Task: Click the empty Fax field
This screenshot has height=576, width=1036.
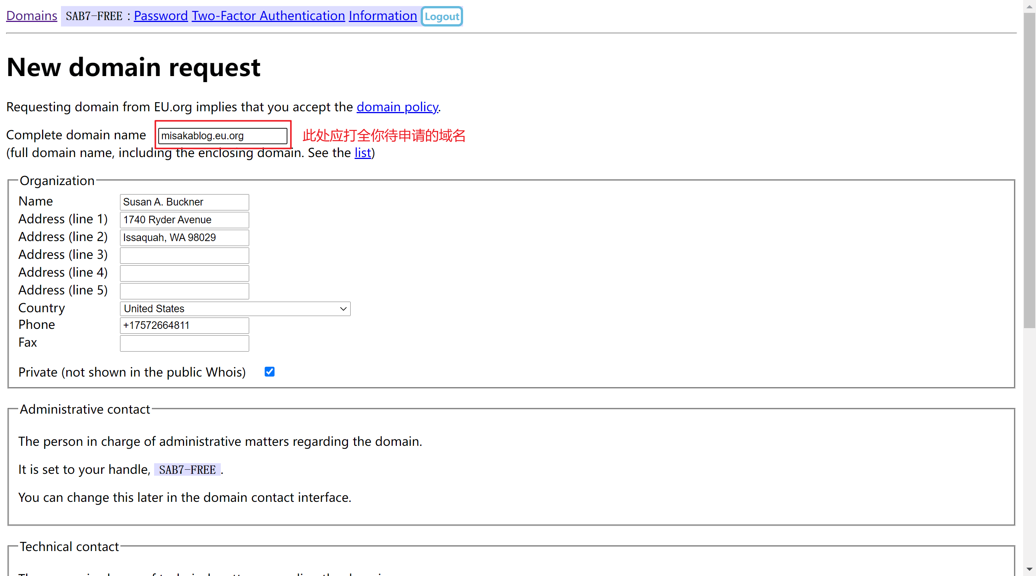Action: pyautogui.click(x=184, y=343)
